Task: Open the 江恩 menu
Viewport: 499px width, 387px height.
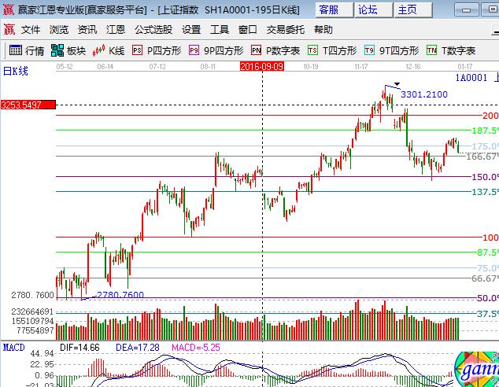Action: pyautogui.click(x=116, y=30)
